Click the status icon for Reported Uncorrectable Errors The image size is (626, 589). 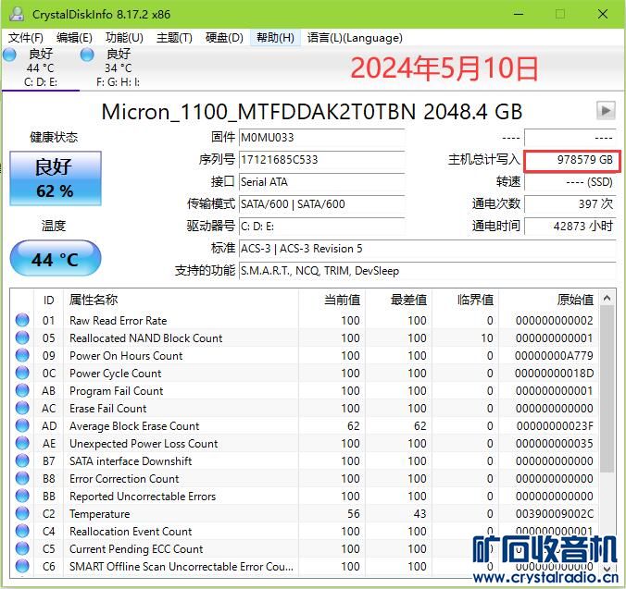tap(22, 496)
